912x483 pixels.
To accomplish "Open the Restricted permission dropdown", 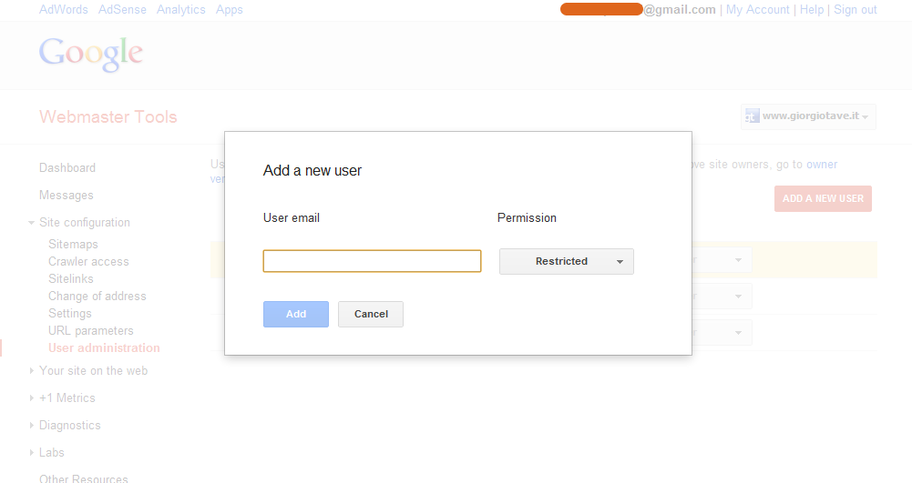I will [x=567, y=262].
